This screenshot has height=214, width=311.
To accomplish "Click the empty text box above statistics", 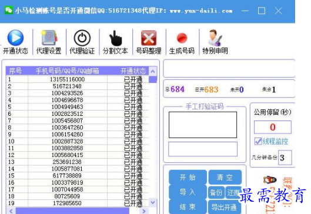I will (x=229, y=69).
